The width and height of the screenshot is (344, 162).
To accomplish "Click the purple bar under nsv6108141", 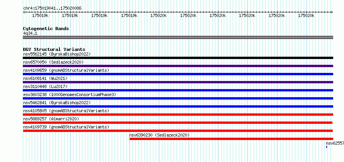I will [x=178, y=82].
